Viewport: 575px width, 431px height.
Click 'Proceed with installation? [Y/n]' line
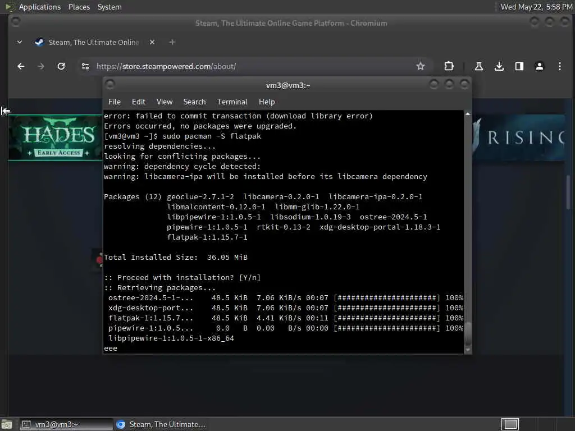pyautogui.click(x=182, y=277)
